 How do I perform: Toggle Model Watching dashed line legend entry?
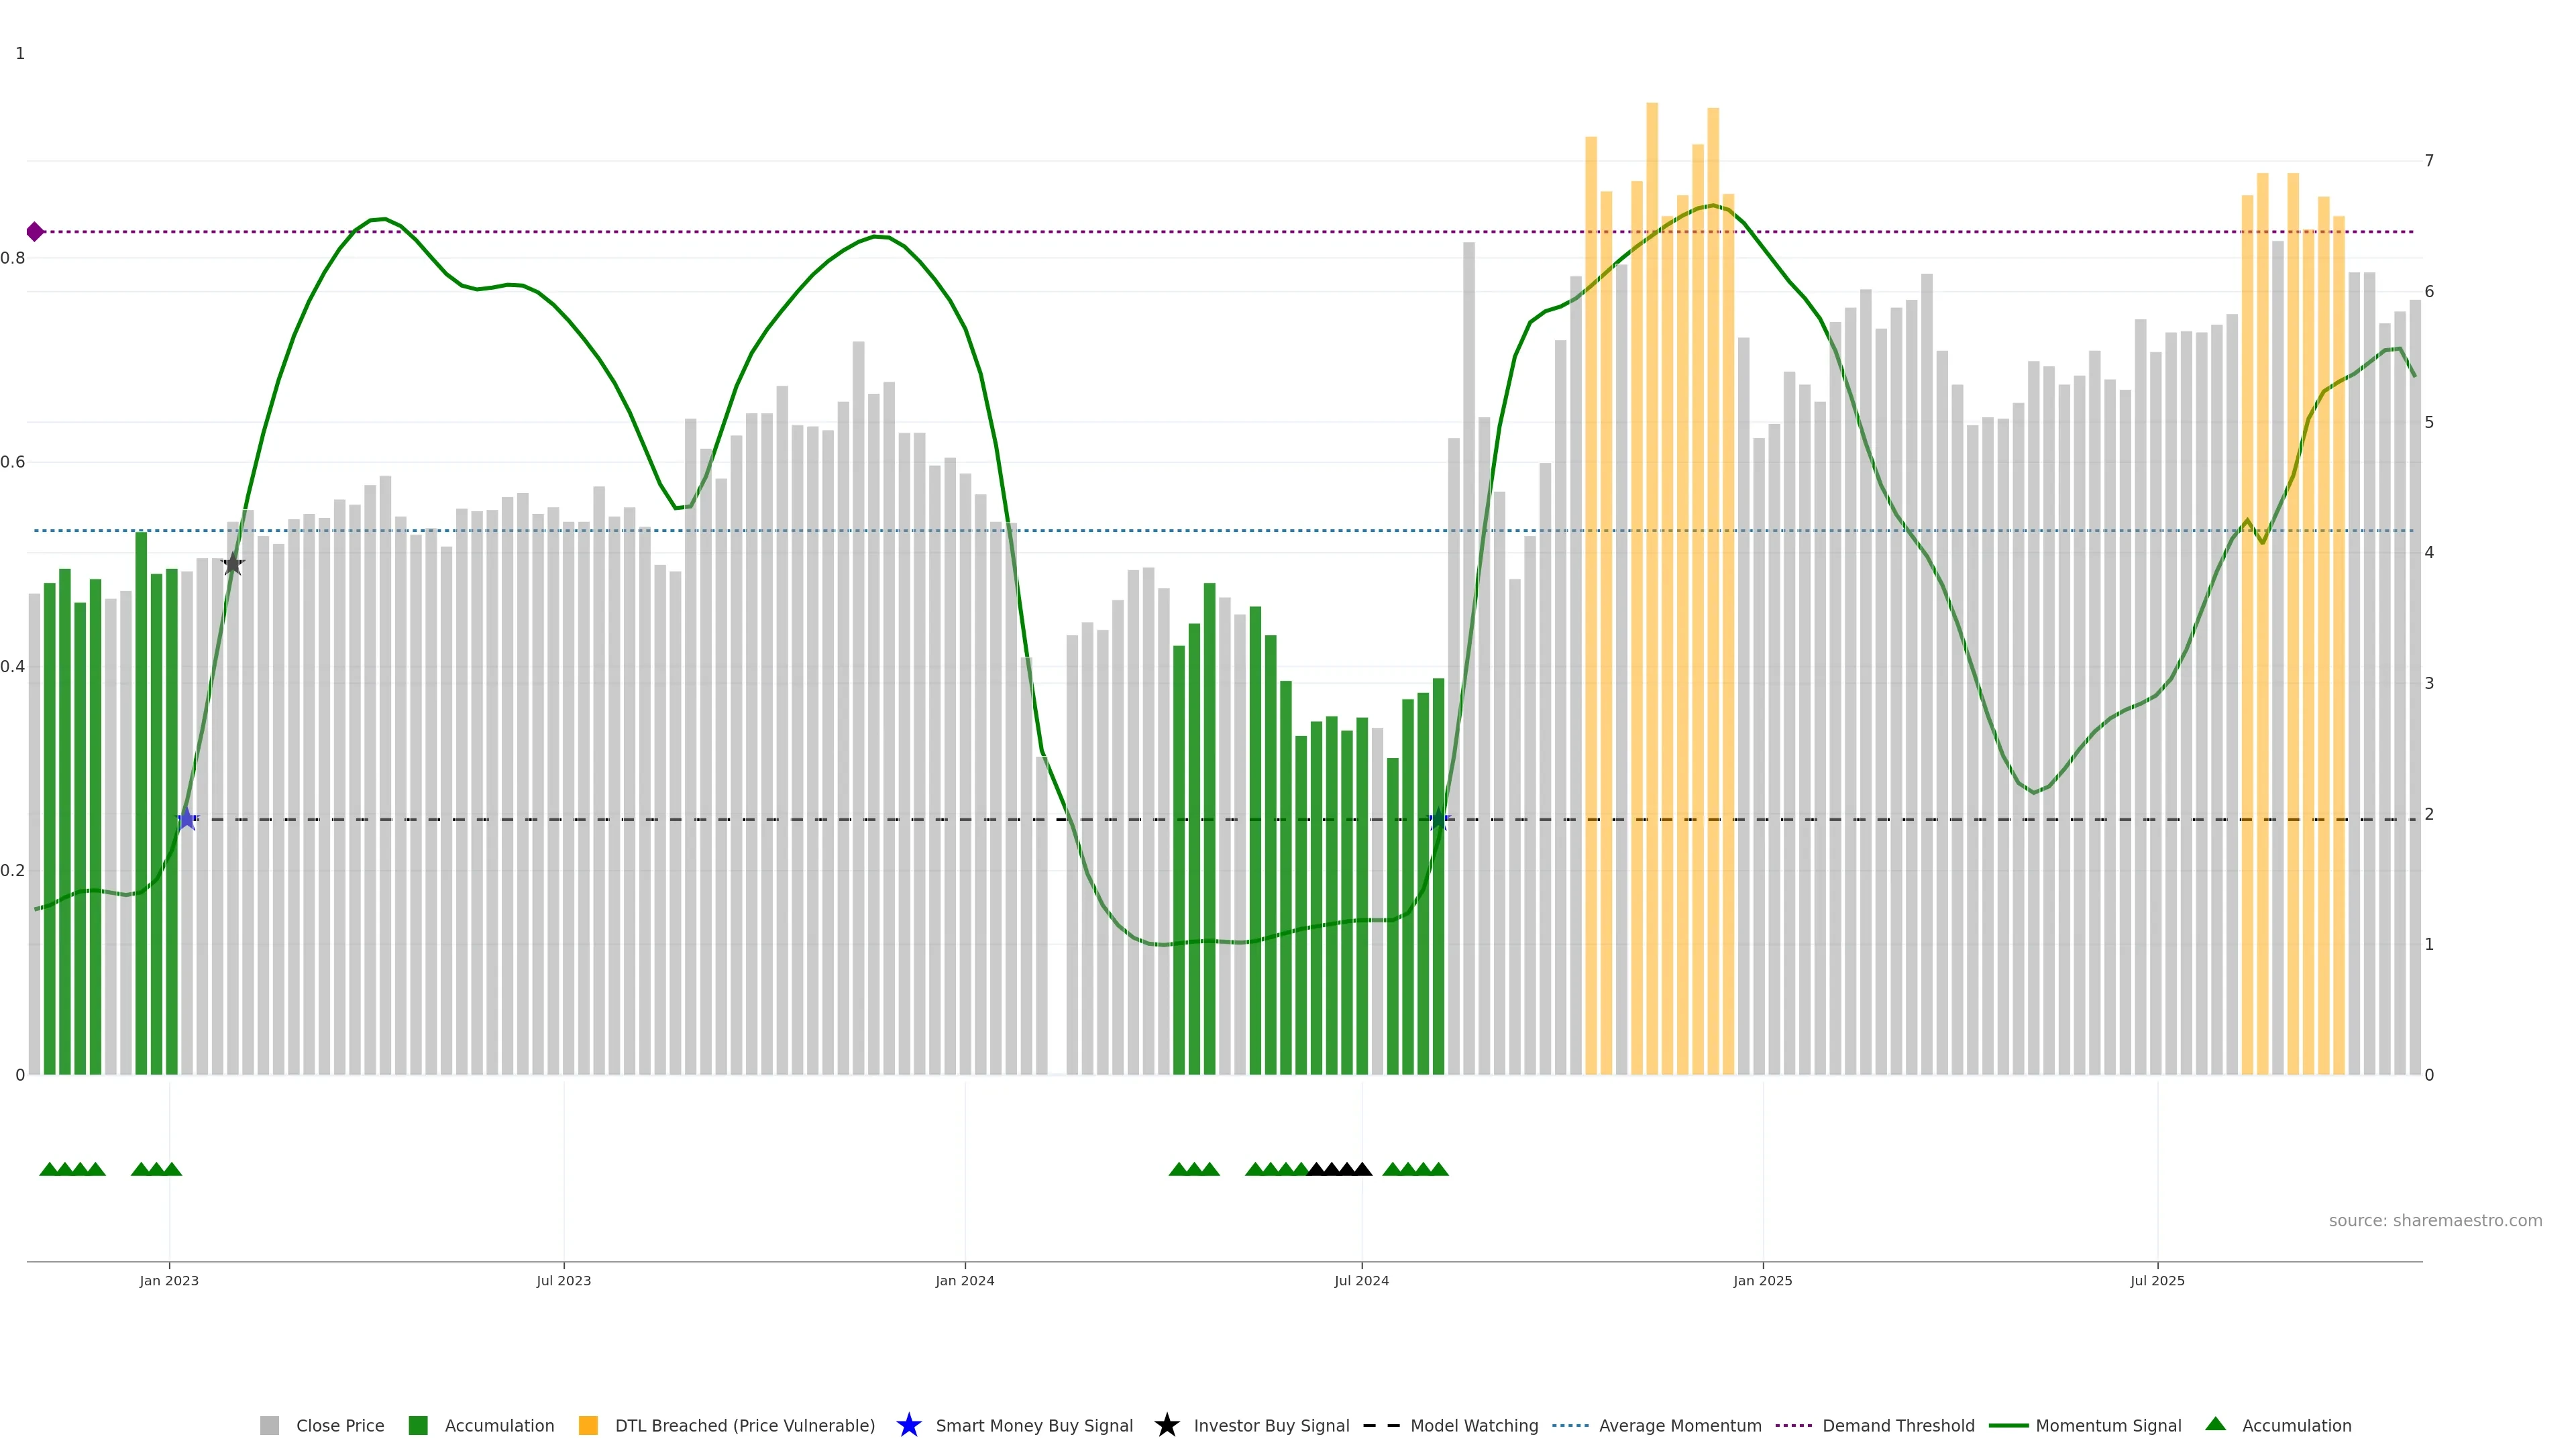tap(1473, 1425)
